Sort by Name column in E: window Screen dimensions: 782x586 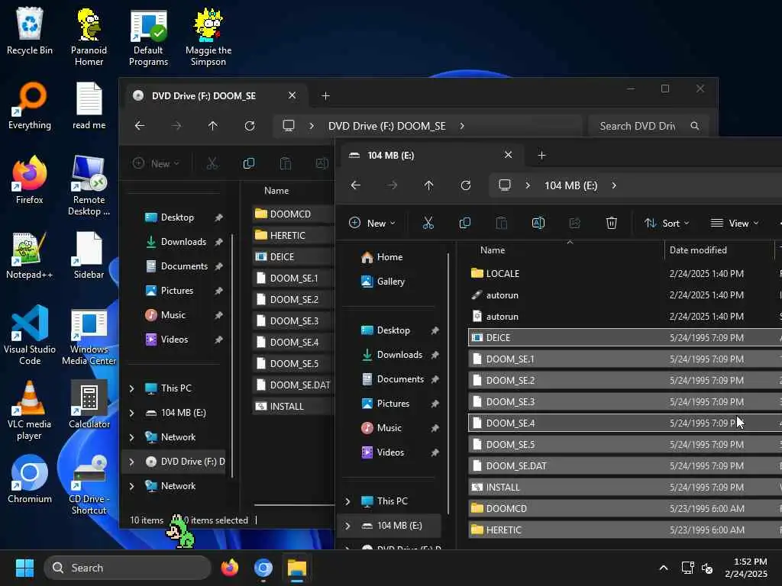pos(565,250)
